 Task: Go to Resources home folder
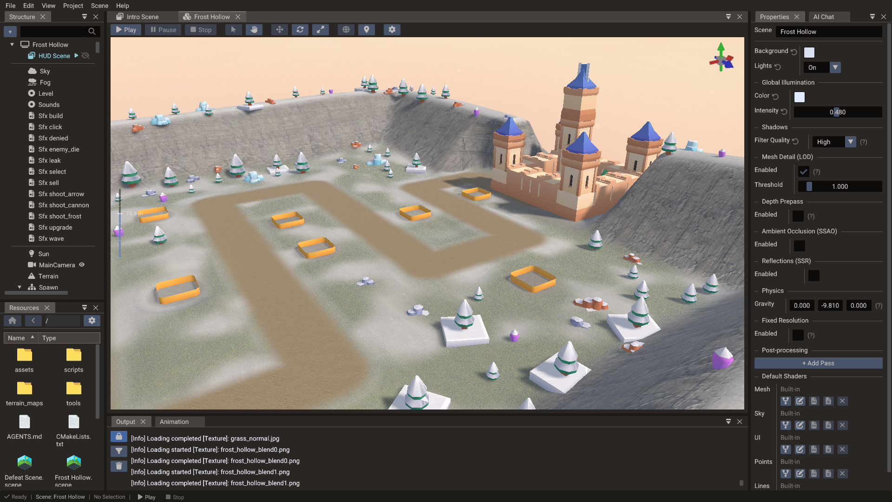[x=13, y=321]
